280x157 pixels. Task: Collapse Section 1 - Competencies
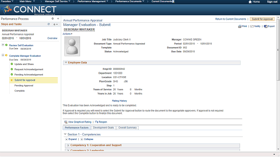click(65, 134)
